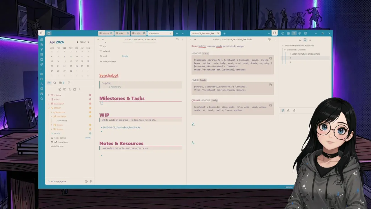Open Outline tab in right sidebar
The image size is (371, 209).
click(294, 33)
